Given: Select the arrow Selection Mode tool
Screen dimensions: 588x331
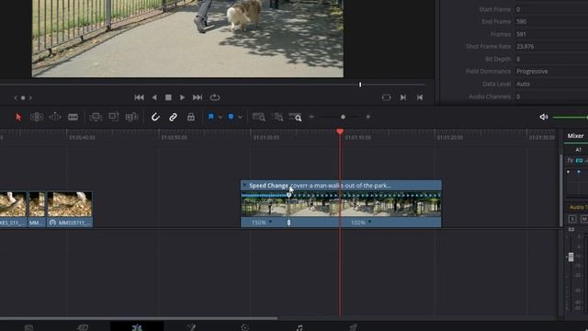Looking at the screenshot, I should tap(18, 117).
